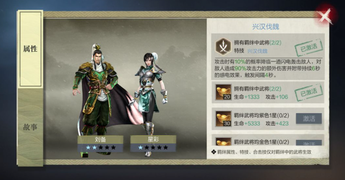Click the 星彩 name plate
The width and height of the screenshot is (345, 180).
tap(153, 140)
